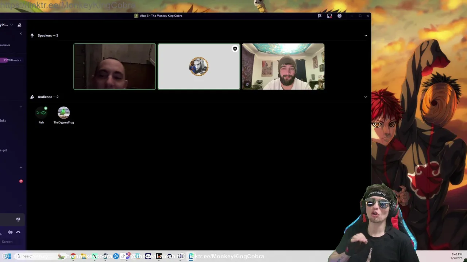
Task: Open the server name dropdown arrow
Action: pos(11,25)
